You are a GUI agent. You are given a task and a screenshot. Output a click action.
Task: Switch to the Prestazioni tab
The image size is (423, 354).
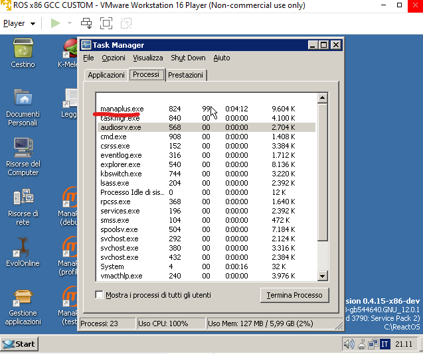(185, 76)
